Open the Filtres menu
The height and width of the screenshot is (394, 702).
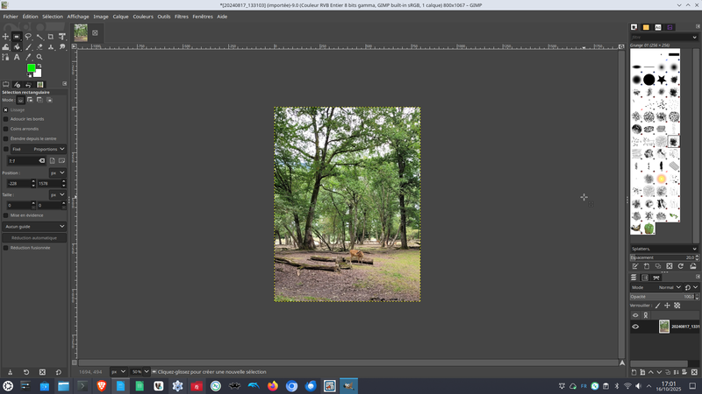tap(181, 16)
